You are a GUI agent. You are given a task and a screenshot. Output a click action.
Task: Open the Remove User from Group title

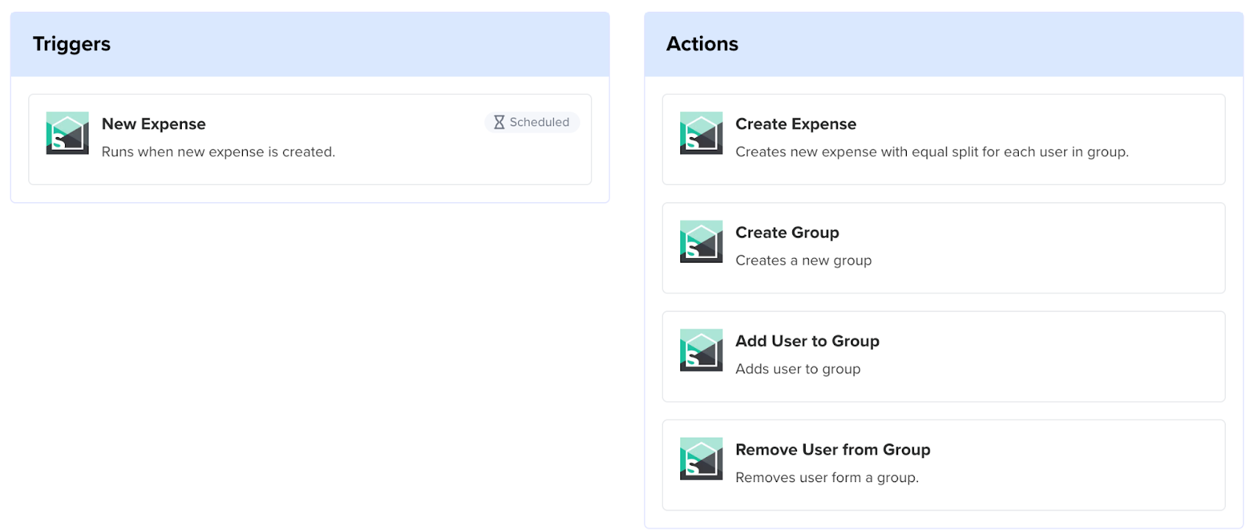pos(832,450)
